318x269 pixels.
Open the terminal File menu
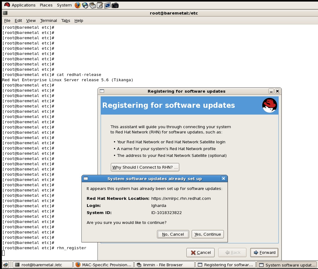pos(7,21)
